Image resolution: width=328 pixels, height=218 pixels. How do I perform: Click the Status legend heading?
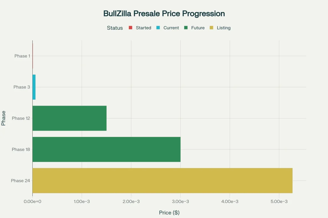coord(115,28)
